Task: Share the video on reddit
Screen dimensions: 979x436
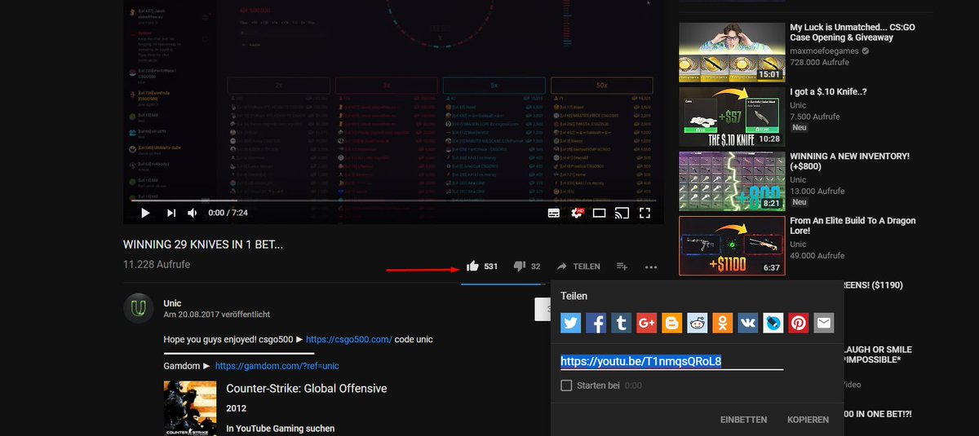Action: point(698,324)
